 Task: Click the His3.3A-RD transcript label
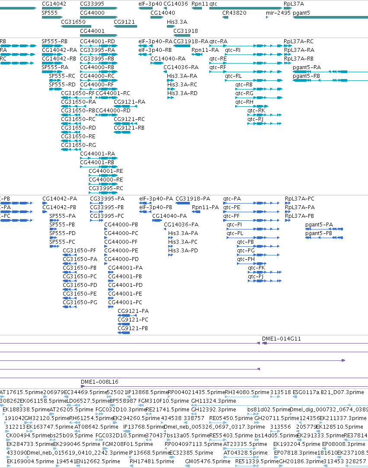coord(182,93)
